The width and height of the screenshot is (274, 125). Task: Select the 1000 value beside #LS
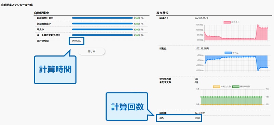[x=197, y=118]
